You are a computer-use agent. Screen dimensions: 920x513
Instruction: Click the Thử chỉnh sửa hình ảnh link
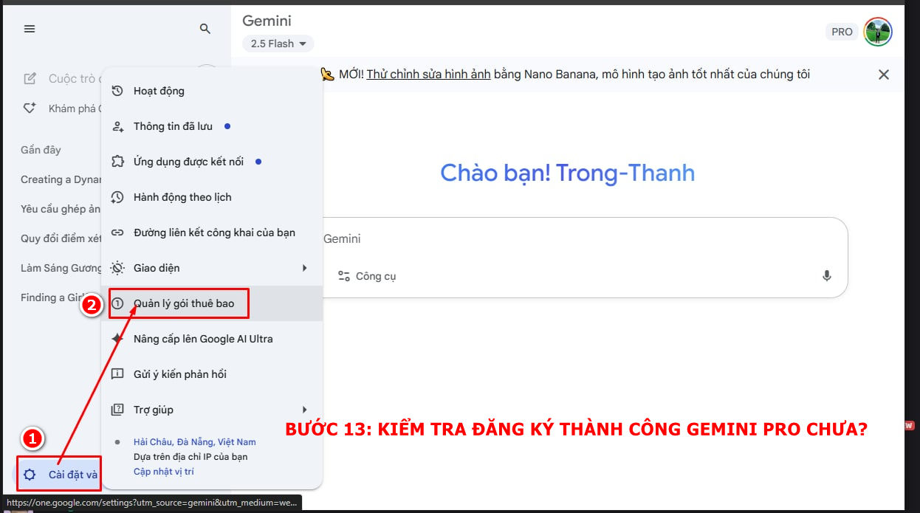click(x=430, y=74)
